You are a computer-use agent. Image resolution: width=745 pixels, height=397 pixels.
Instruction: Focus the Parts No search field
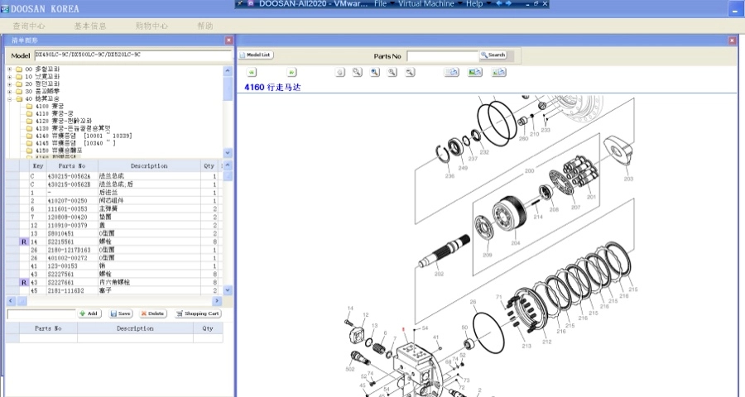coord(442,56)
